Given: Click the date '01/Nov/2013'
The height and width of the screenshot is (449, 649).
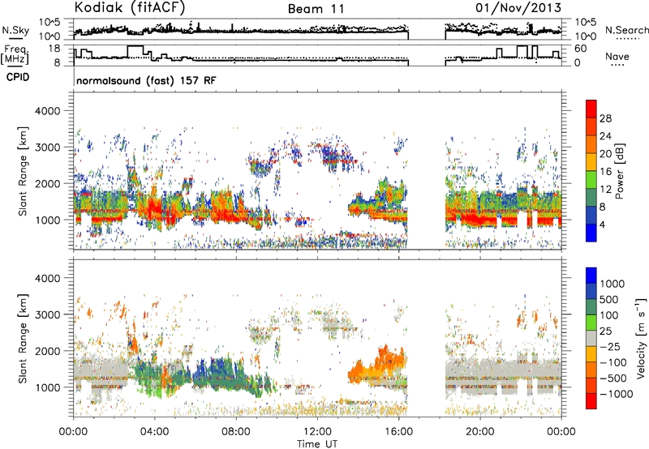Looking at the screenshot, I should click(x=518, y=7).
